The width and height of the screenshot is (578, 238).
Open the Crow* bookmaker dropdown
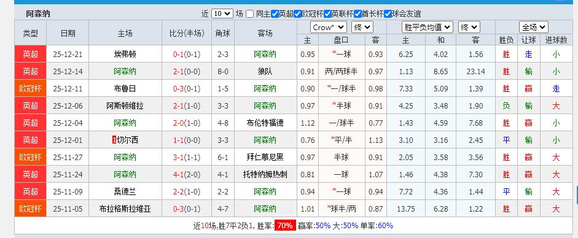pos(329,27)
